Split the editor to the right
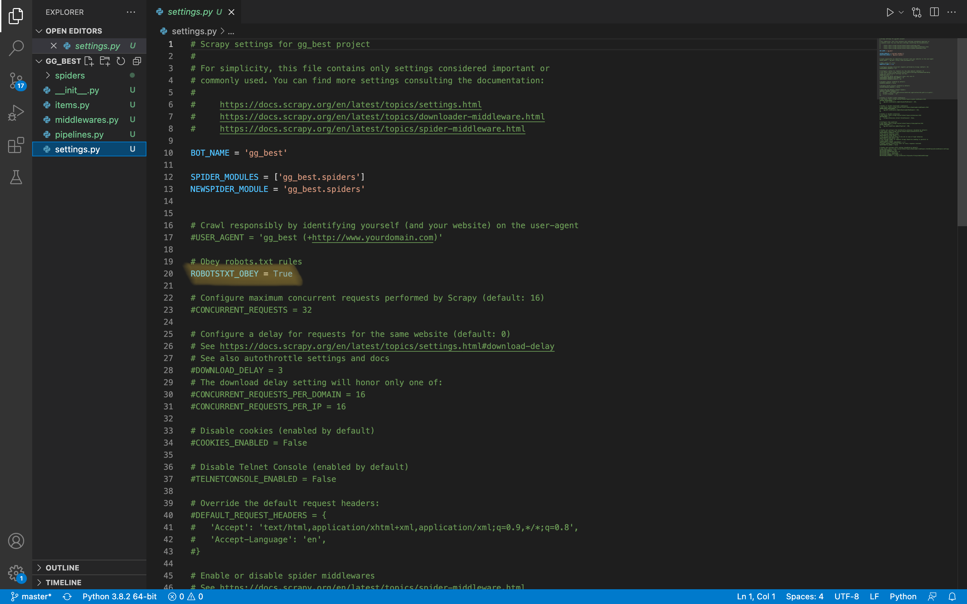This screenshot has width=967, height=604. (x=934, y=12)
